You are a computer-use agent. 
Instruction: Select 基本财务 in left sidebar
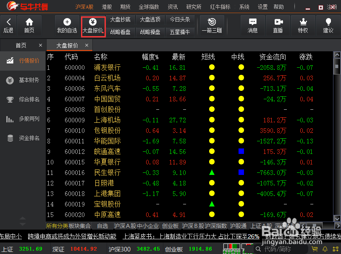point(23,80)
